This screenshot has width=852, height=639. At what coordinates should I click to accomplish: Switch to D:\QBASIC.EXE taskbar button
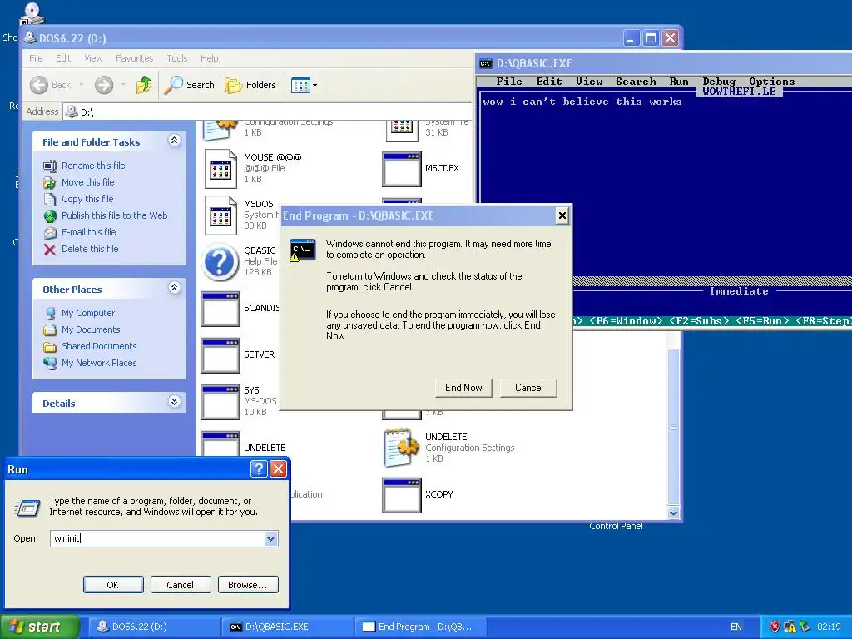287,627
